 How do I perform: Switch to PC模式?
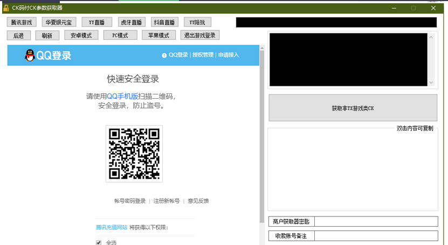120,35
